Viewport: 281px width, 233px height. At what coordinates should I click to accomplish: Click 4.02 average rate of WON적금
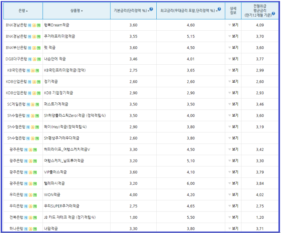point(260,195)
